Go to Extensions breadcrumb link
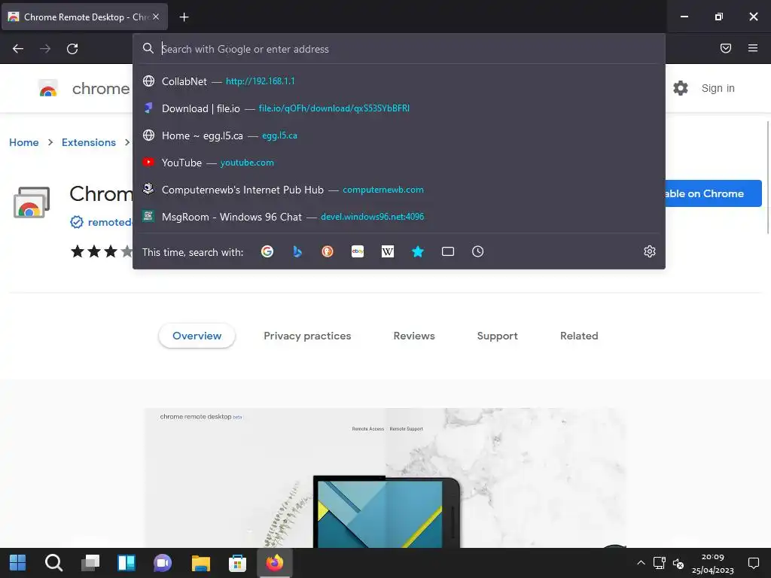 coord(89,142)
